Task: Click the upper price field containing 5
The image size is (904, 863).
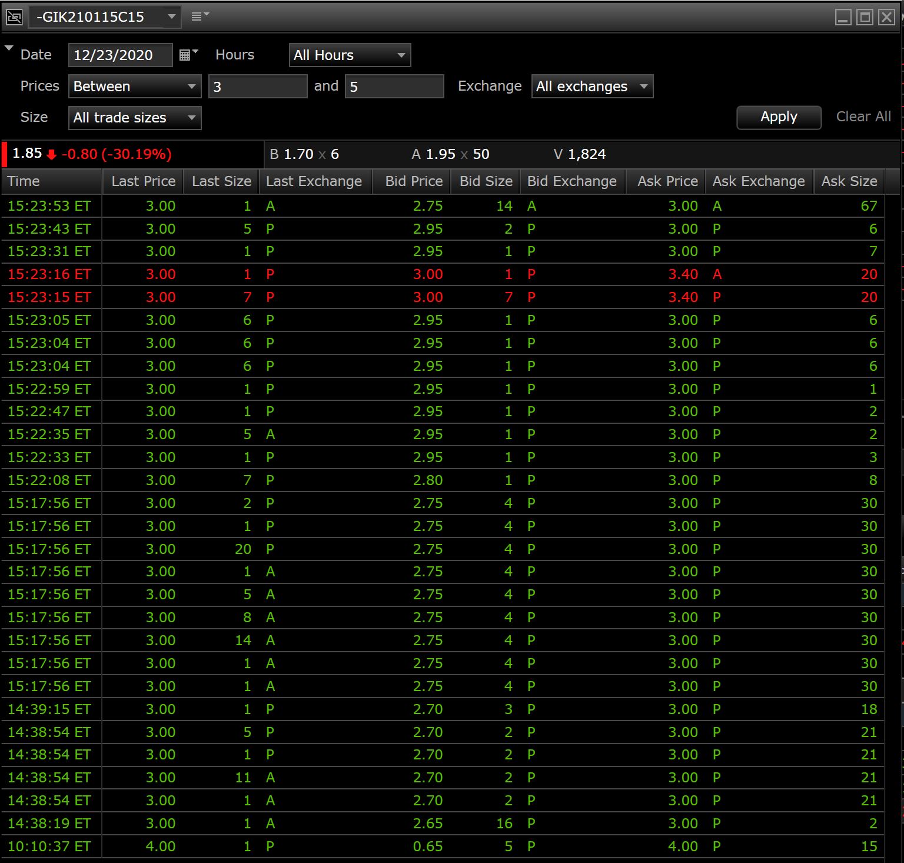Action: pos(394,87)
